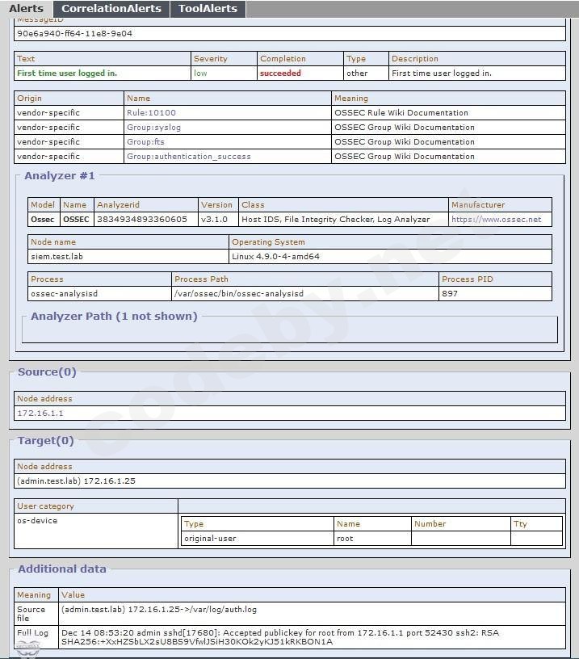
Task: Collapse the Analyzer #1 section
Action: point(59,175)
